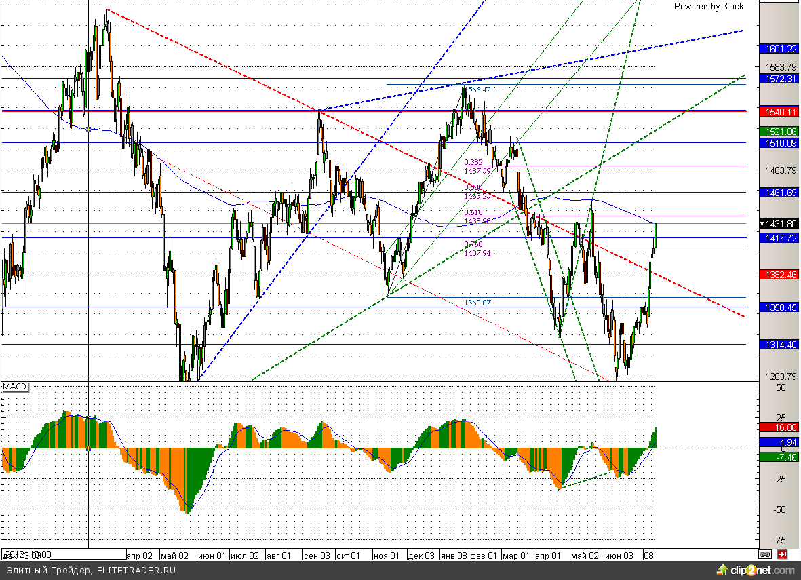Click the chain link sync icon

tap(765, 554)
